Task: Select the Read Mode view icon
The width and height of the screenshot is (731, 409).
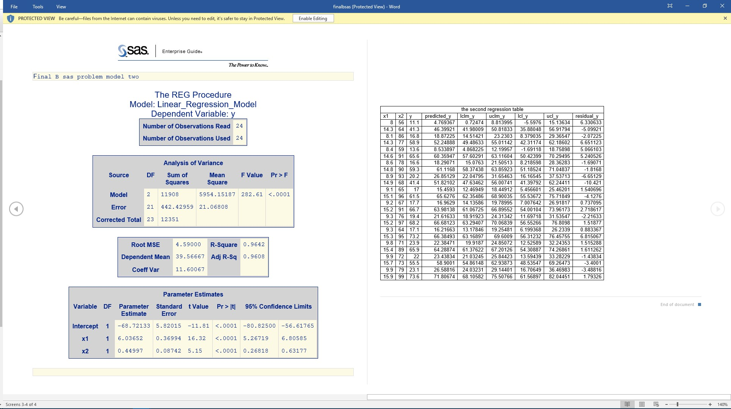Action: [x=627, y=404]
